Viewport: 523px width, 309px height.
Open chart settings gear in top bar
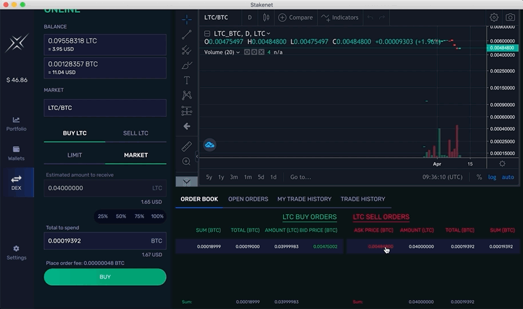[494, 17]
